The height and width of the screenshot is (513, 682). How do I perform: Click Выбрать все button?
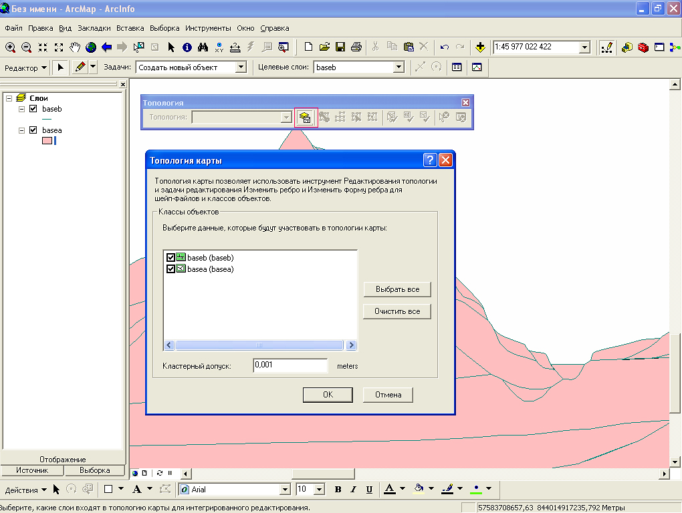397,289
